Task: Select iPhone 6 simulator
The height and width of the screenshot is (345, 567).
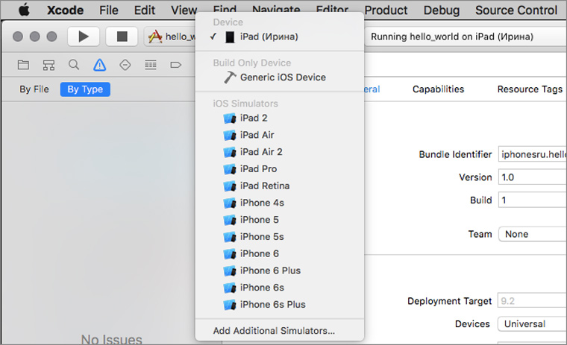Action: click(280, 254)
